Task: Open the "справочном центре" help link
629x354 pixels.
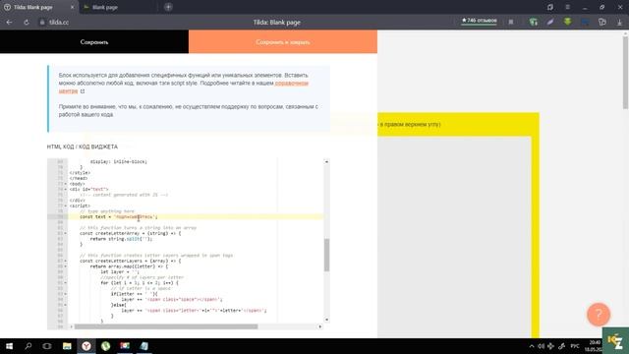Action: 291,83
